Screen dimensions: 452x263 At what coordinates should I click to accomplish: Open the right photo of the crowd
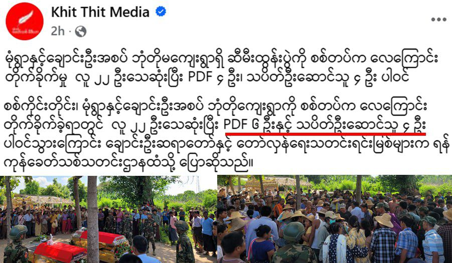point(335,219)
